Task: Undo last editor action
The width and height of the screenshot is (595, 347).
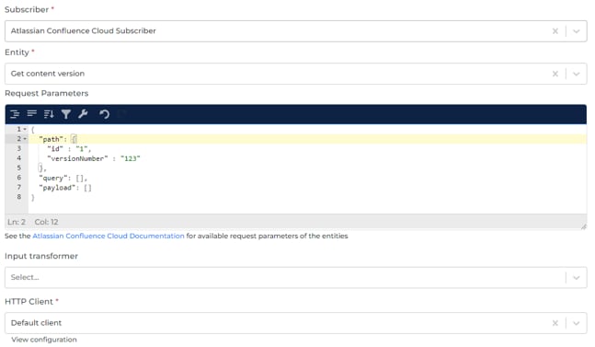Action: pyautogui.click(x=104, y=114)
